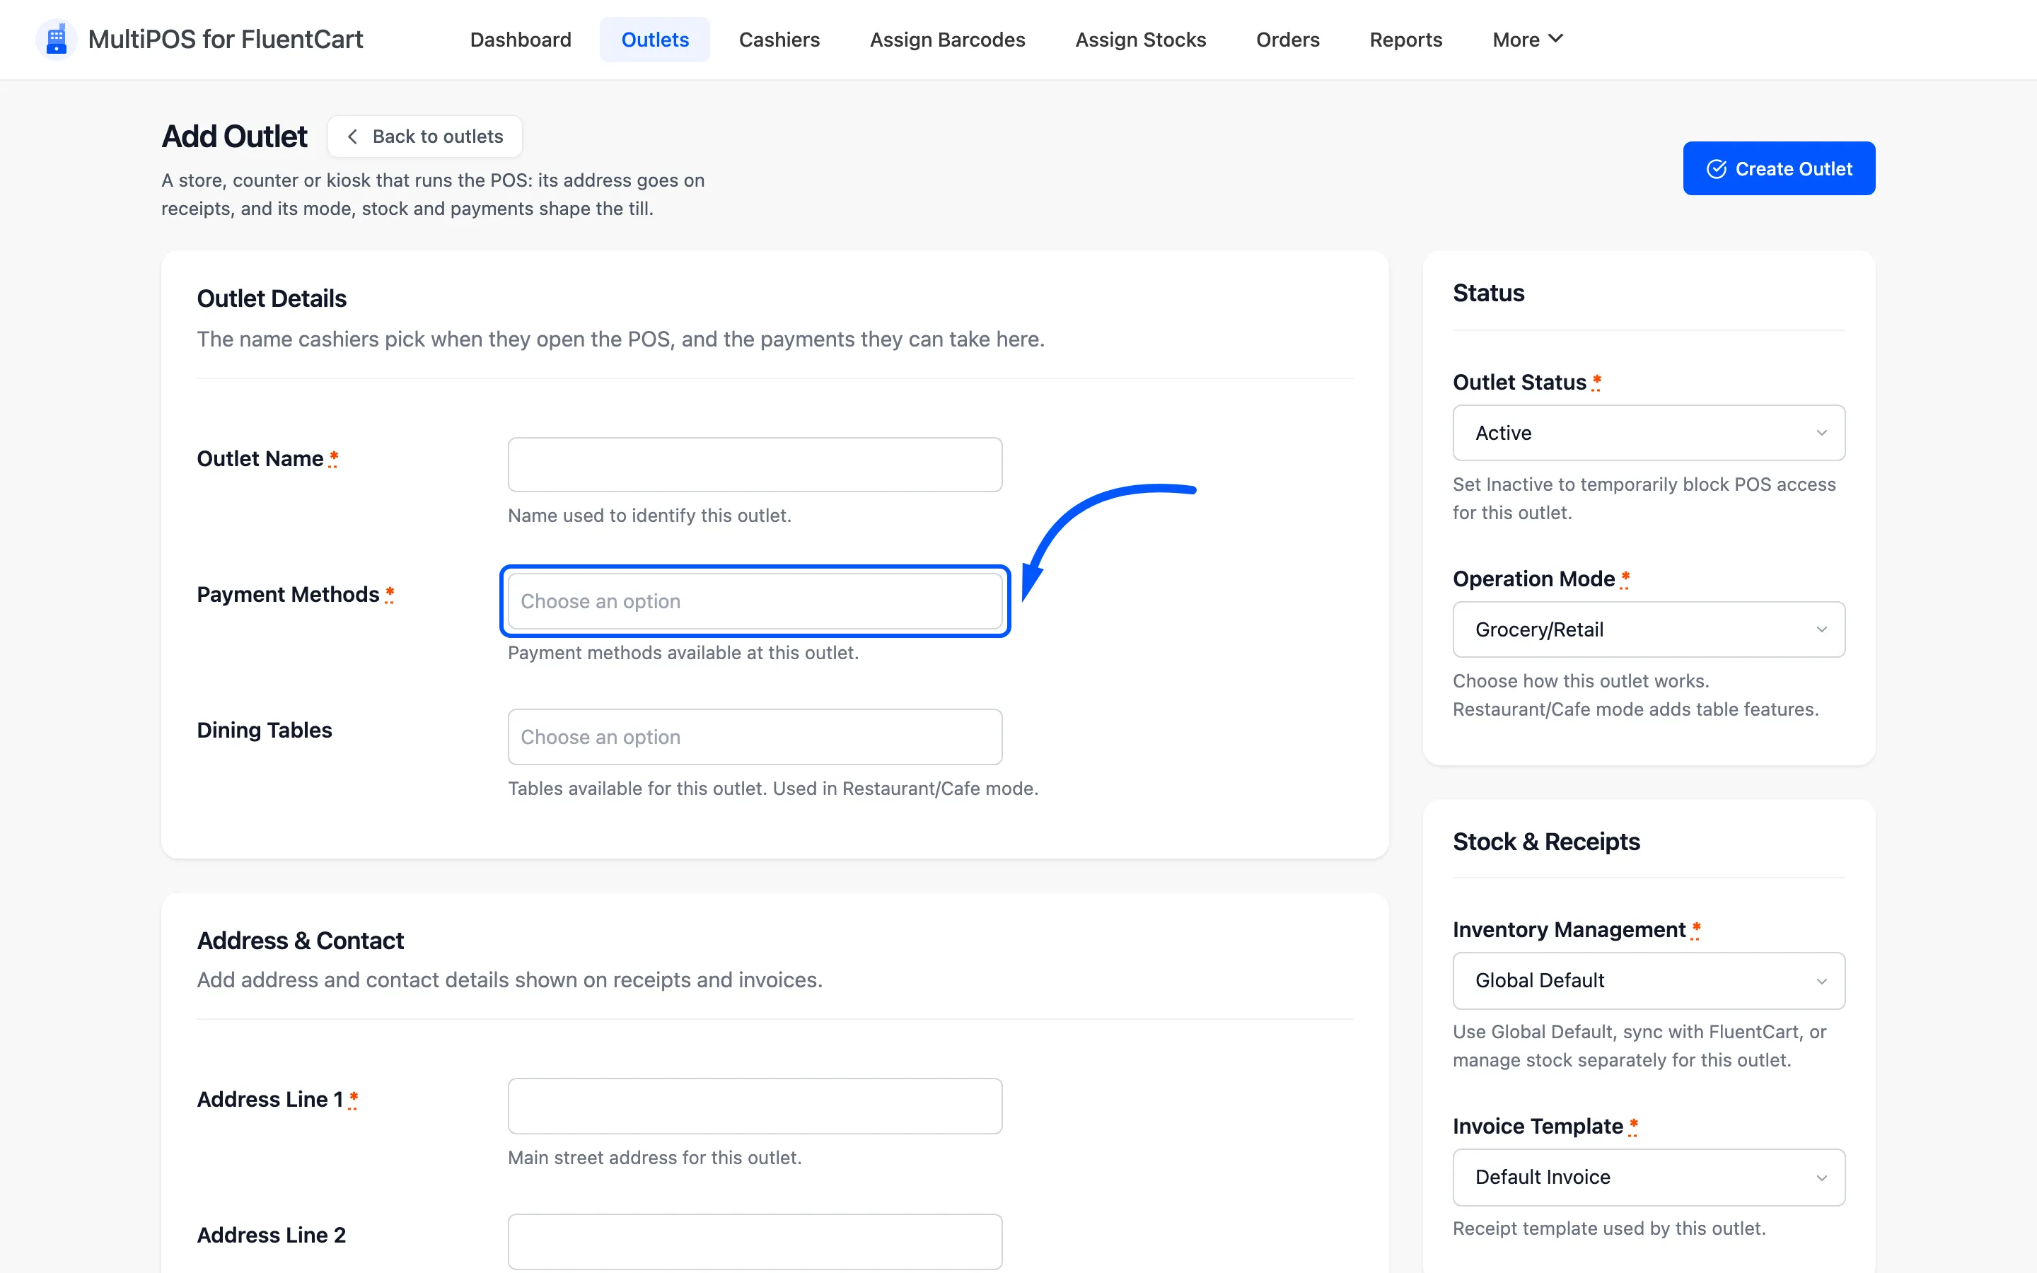Click the Payment Methods label

(x=288, y=594)
